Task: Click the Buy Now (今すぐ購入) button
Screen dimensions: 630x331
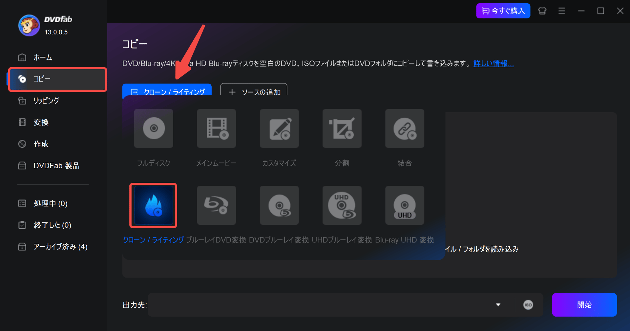Action: [503, 11]
